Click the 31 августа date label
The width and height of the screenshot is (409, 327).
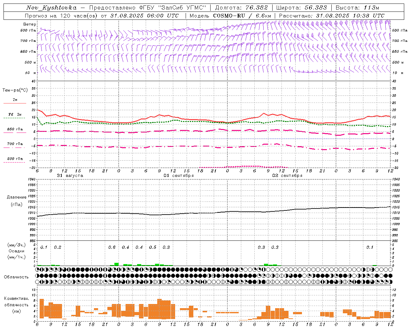coord(70,176)
